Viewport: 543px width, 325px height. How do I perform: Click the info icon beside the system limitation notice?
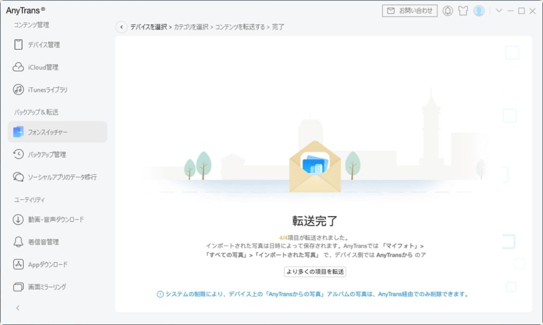point(160,294)
